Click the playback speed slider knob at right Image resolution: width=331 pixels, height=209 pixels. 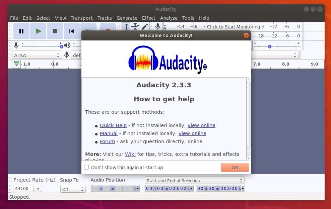270,46
